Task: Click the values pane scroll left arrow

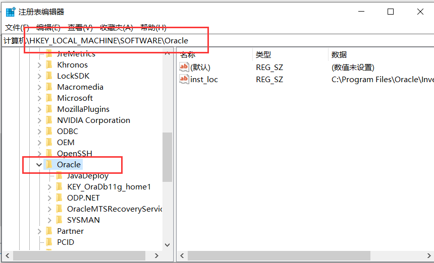Action: (182, 255)
